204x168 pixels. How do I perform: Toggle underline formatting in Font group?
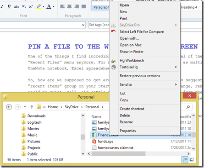(x=9, y=6)
